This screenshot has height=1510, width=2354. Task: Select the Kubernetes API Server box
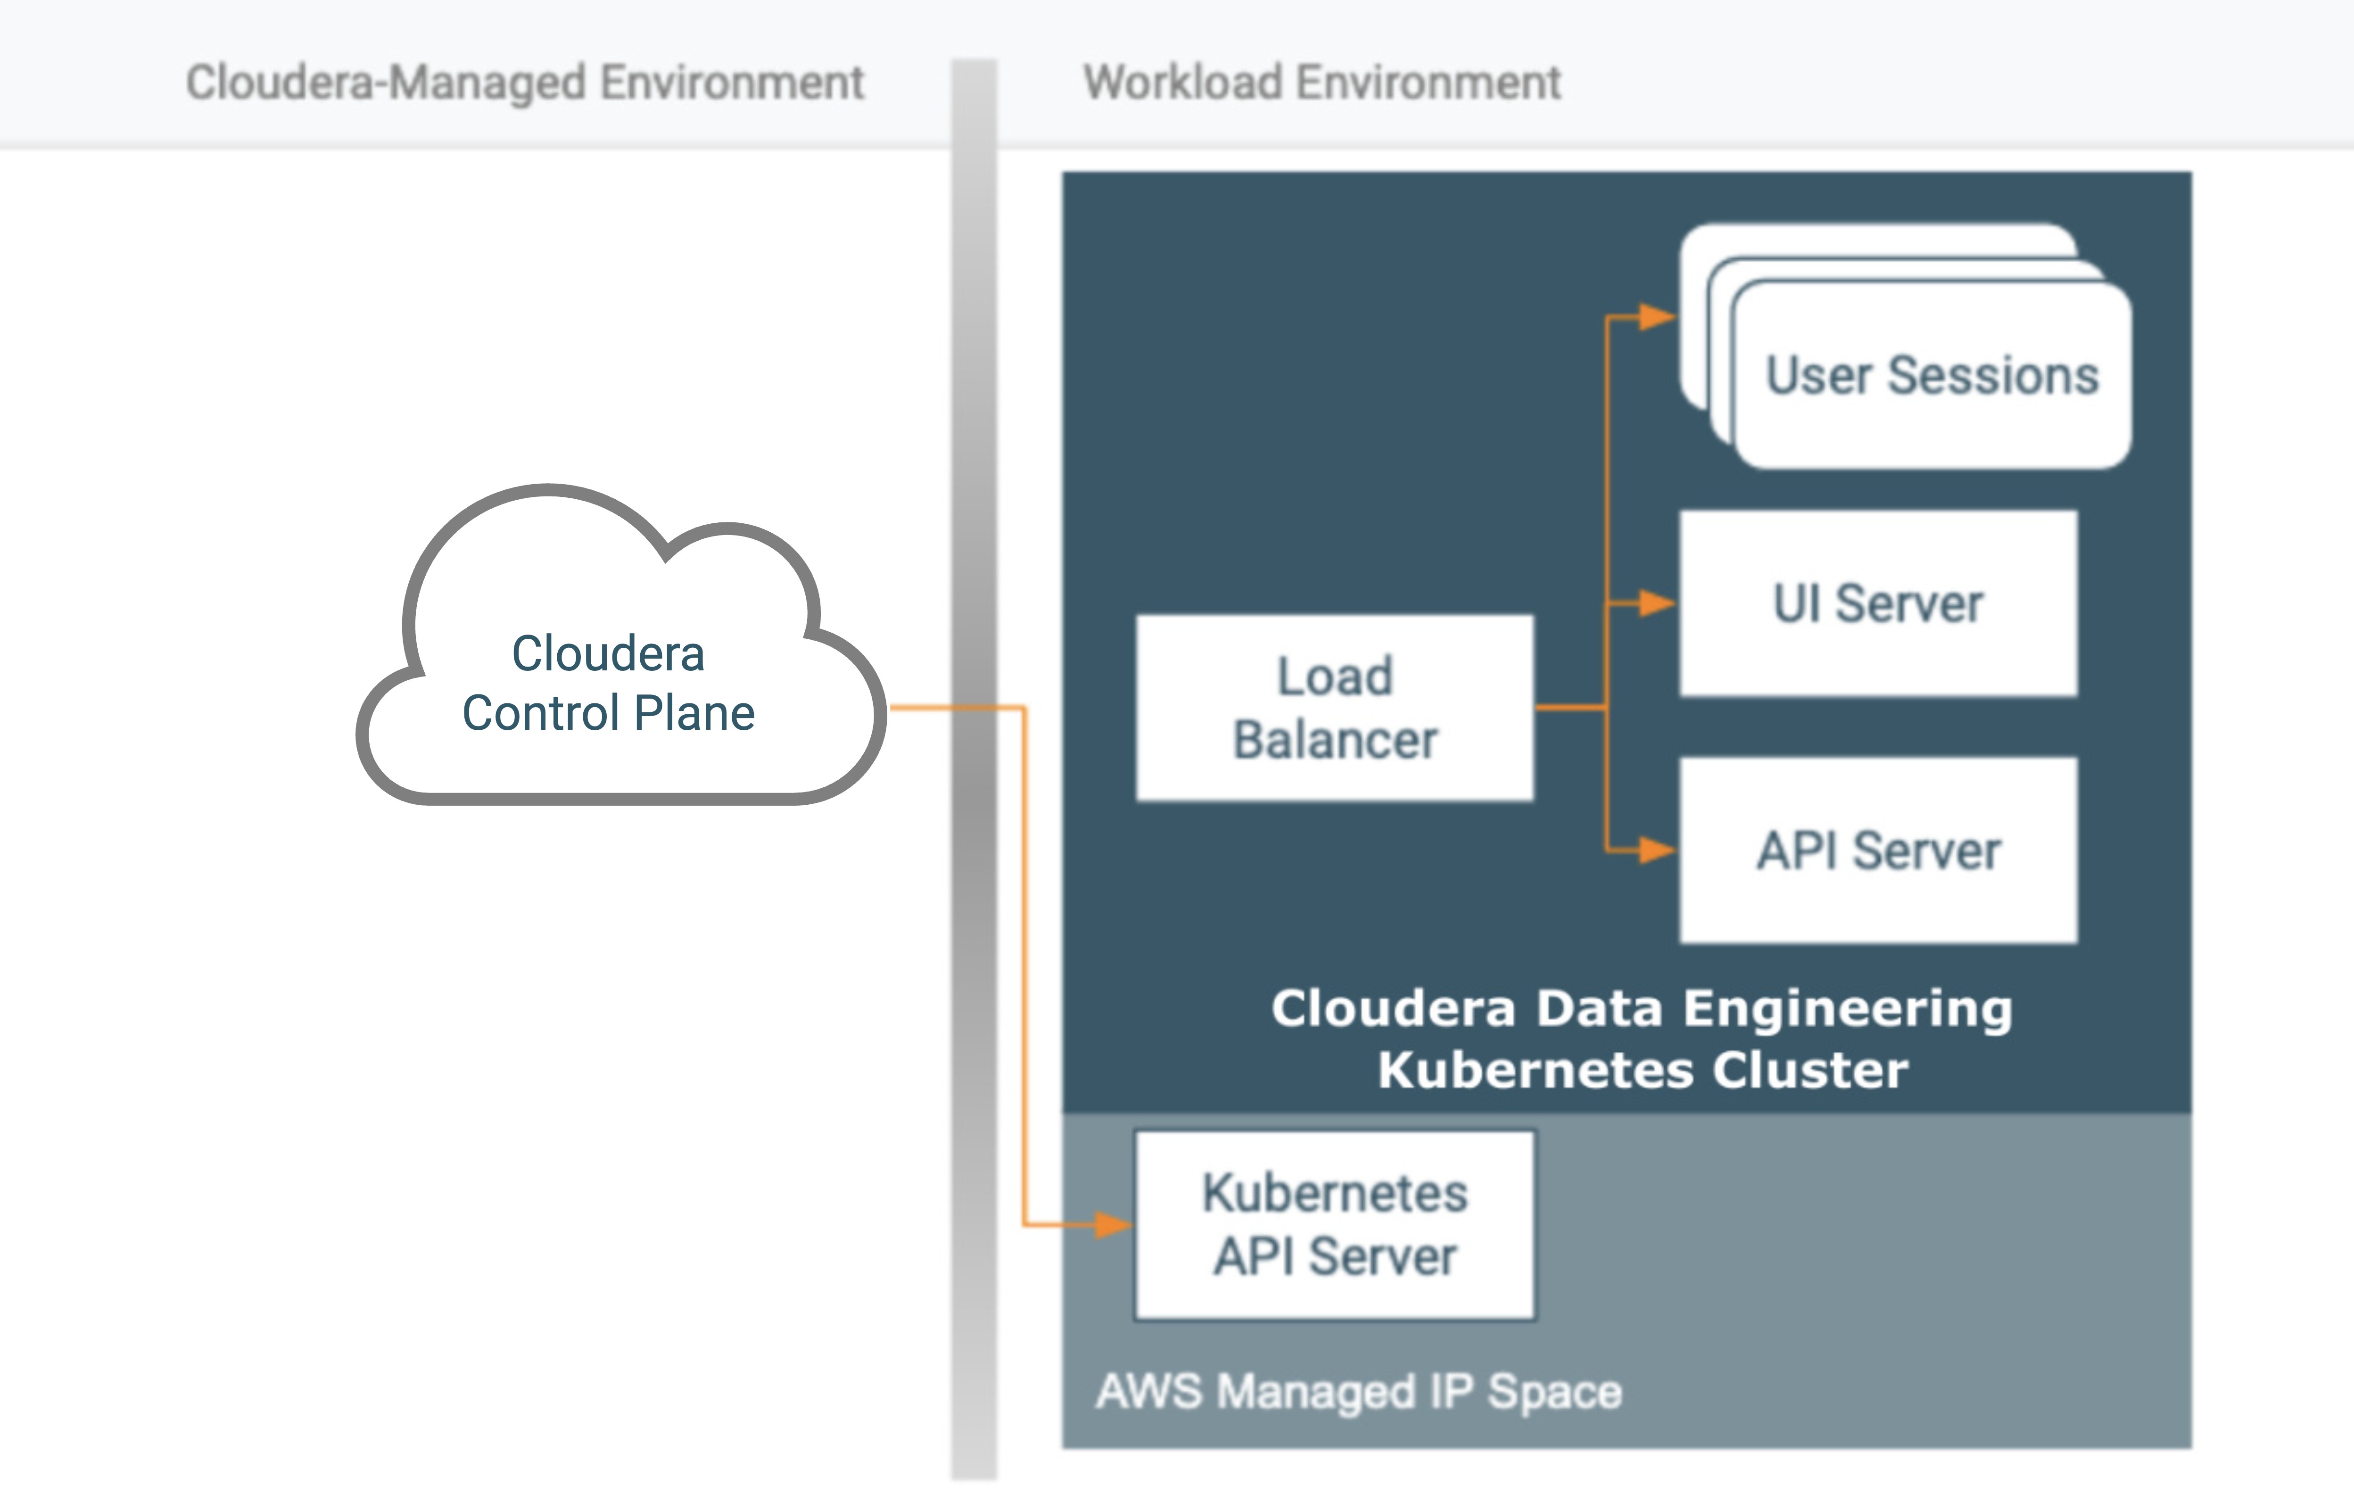tap(1334, 1226)
